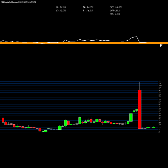Screen dimensions: 168x168
Task: Click the 22 price axis label
Action: pyautogui.click(x=160, y=123)
